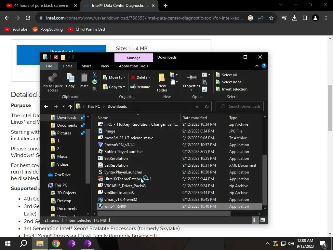The height and width of the screenshot is (250, 333).
Task: Click Select none in the ribbon
Action: (x=229, y=82)
